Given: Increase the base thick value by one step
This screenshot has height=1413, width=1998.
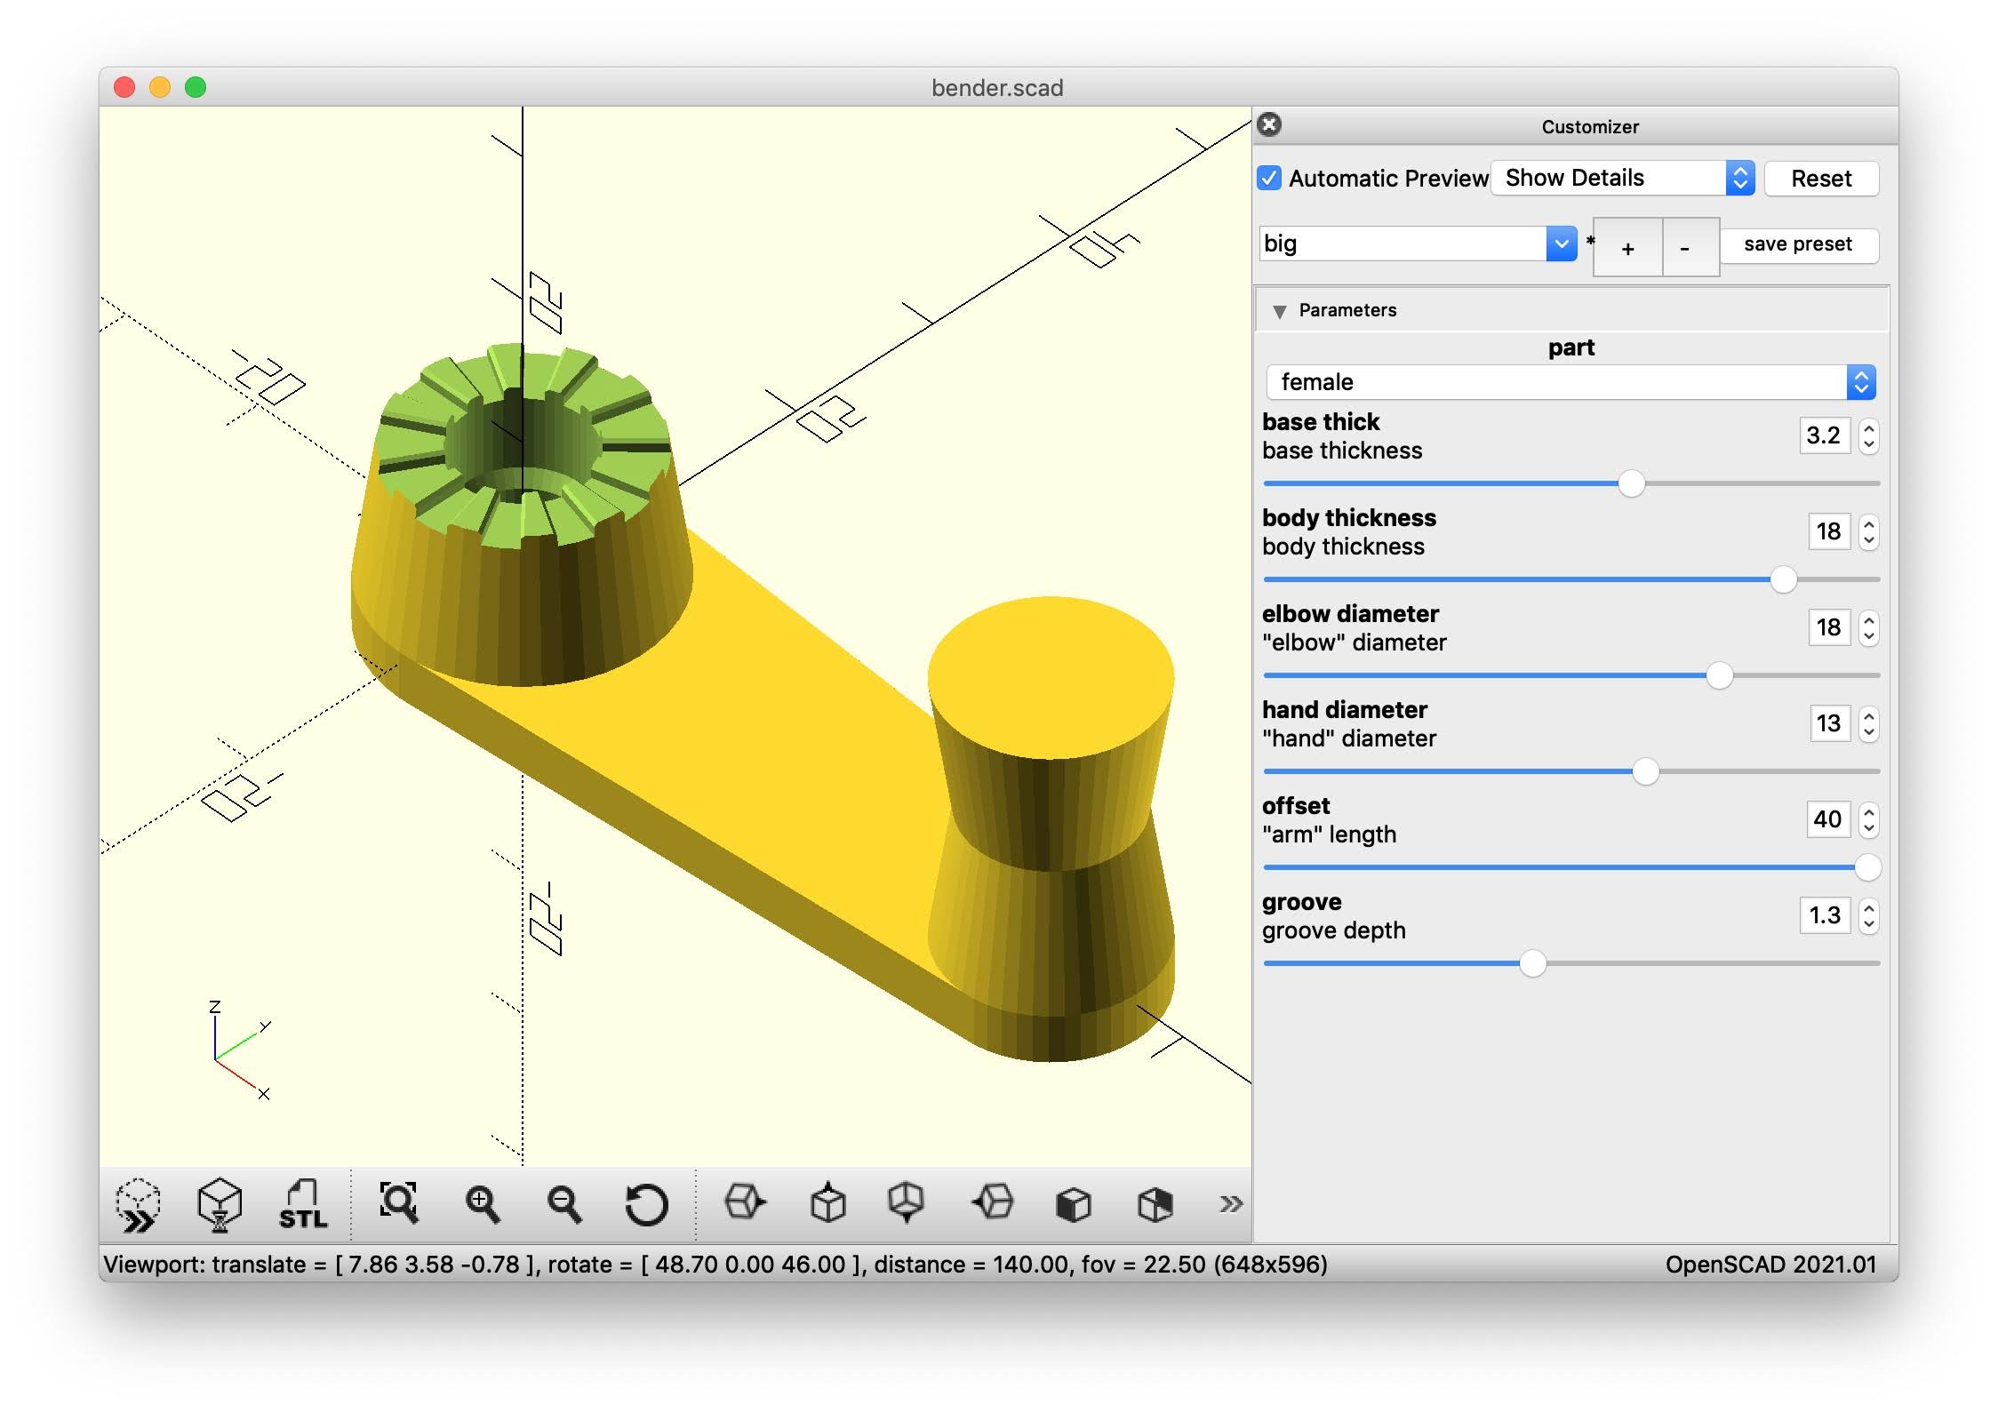Looking at the screenshot, I should (1869, 428).
